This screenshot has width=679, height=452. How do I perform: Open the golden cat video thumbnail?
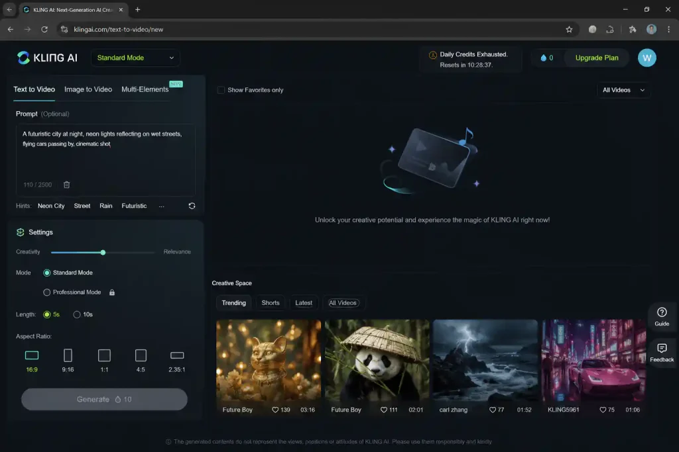tap(269, 361)
